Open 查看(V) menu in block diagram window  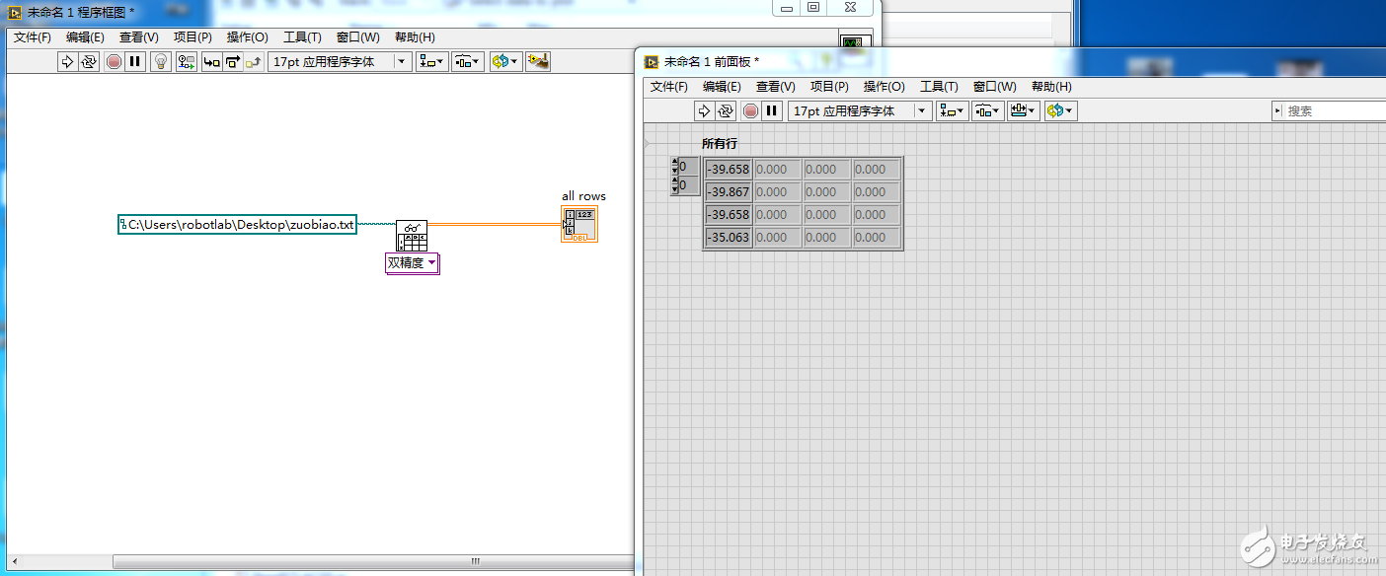tap(138, 37)
